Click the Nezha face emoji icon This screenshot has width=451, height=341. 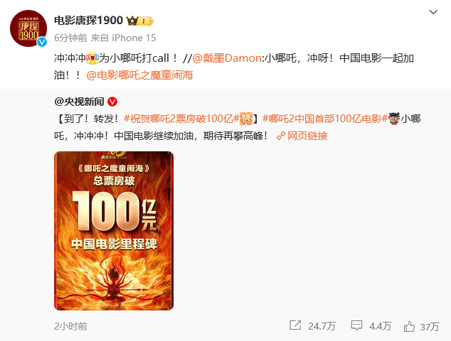click(394, 119)
